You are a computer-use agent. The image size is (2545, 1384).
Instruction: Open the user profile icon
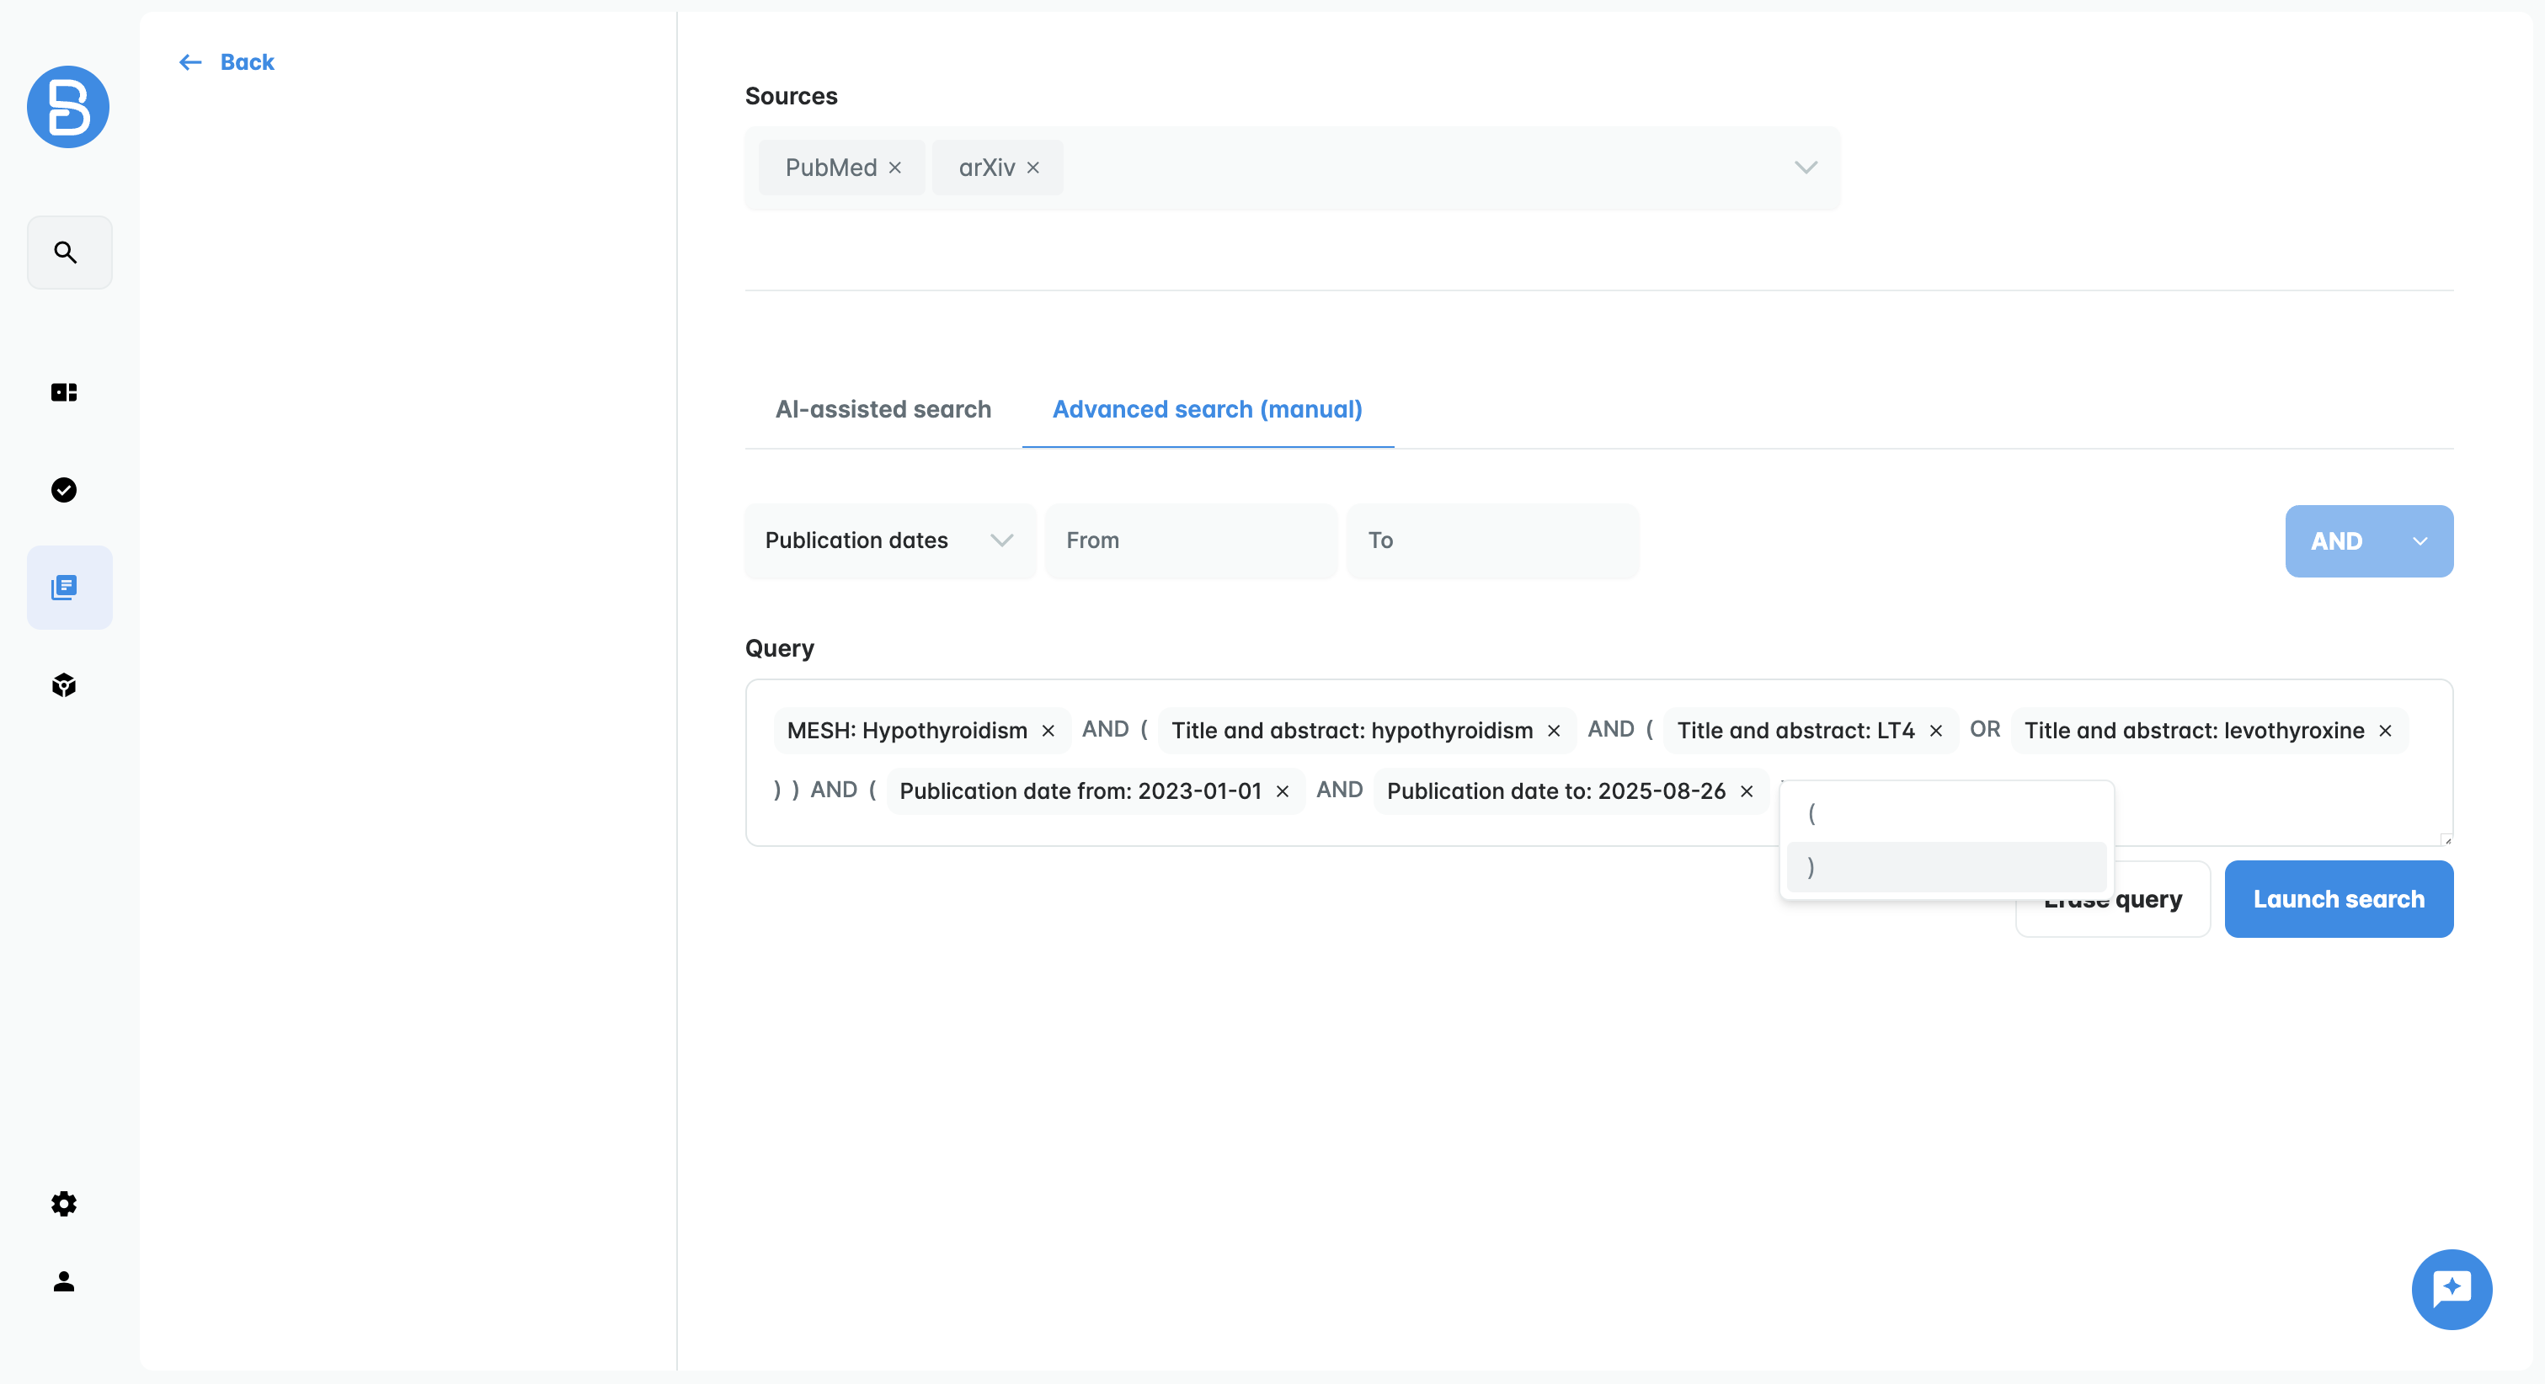click(64, 1281)
